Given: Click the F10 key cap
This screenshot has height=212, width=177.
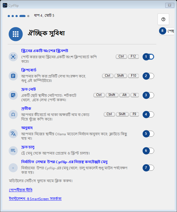Looking at the screenshot, I should click(133, 76).
